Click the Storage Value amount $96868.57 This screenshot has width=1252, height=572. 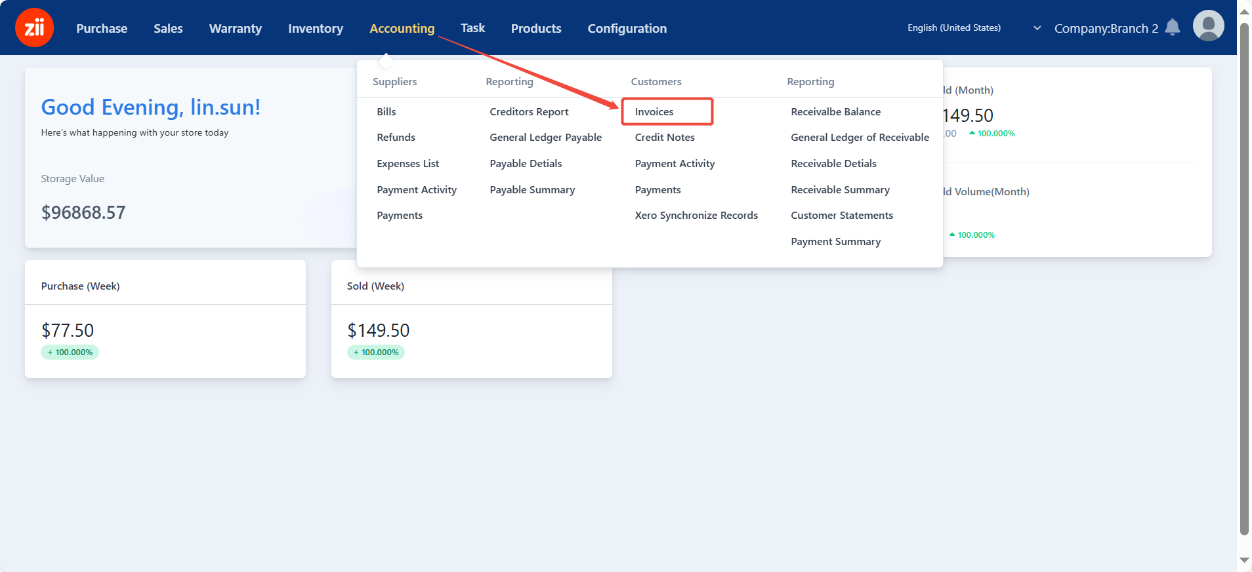coord(83,212)
